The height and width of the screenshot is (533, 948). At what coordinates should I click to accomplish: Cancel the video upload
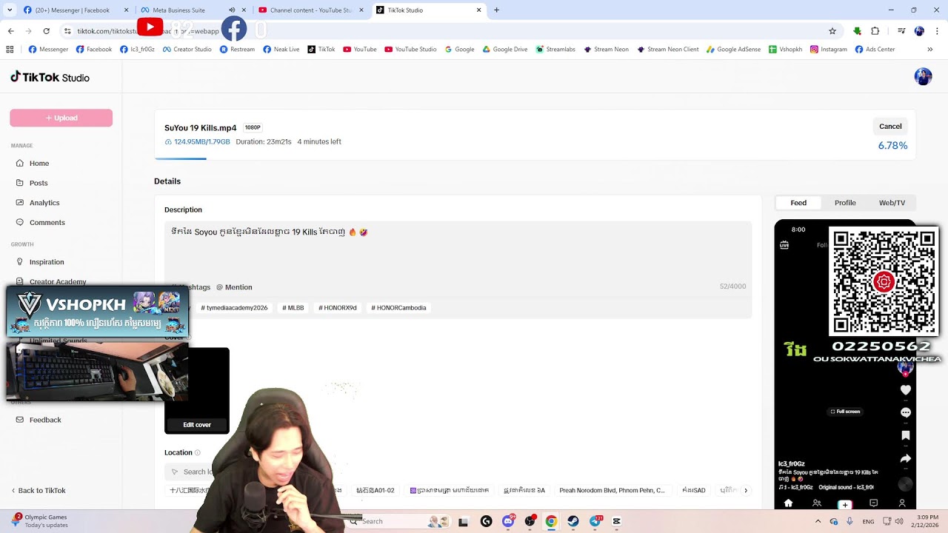tap(890, 127)
